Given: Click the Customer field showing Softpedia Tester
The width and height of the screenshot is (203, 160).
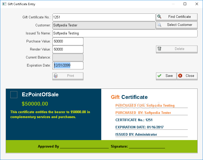Looking at the screenshot, I should (104, 25).
